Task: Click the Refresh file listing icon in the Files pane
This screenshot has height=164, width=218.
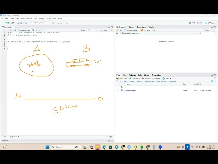Action: [215, 78]
